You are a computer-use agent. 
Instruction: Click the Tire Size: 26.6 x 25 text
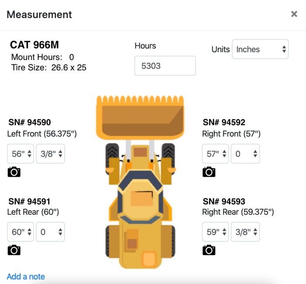(x=49, y=67)
